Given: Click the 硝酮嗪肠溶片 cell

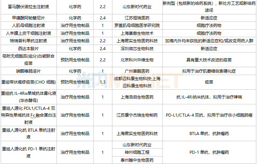Looking at the screenshot, I should click(29, 71).
